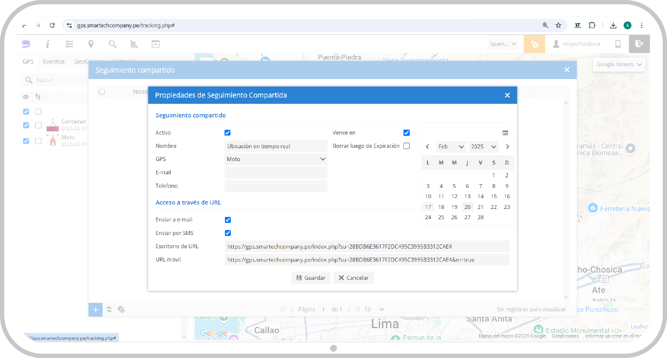
Task: Expand the 2025 year dropdown
Action: (483, 147)
